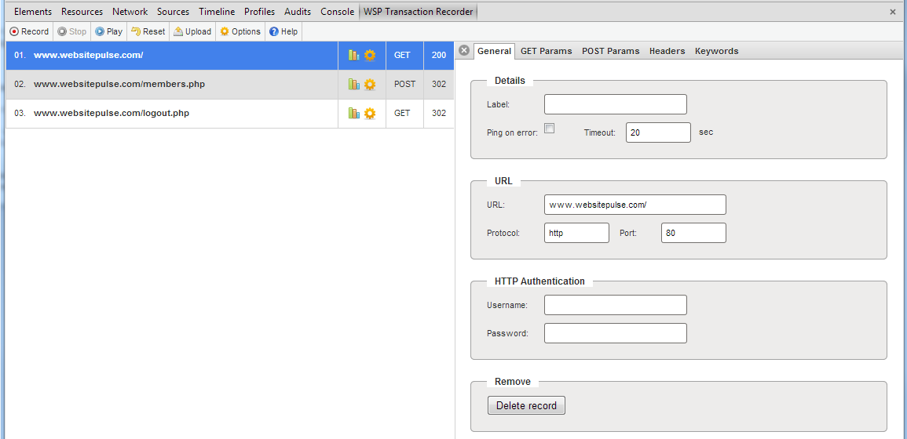Open gear settings icon for members.php row

[370, 85]
